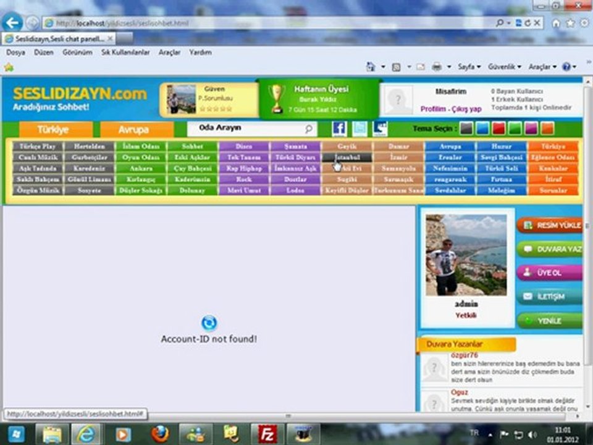Viewport: 593px width, 445px height.
Task: Open the Twitter icon on the site
Action: pos(360,129)
